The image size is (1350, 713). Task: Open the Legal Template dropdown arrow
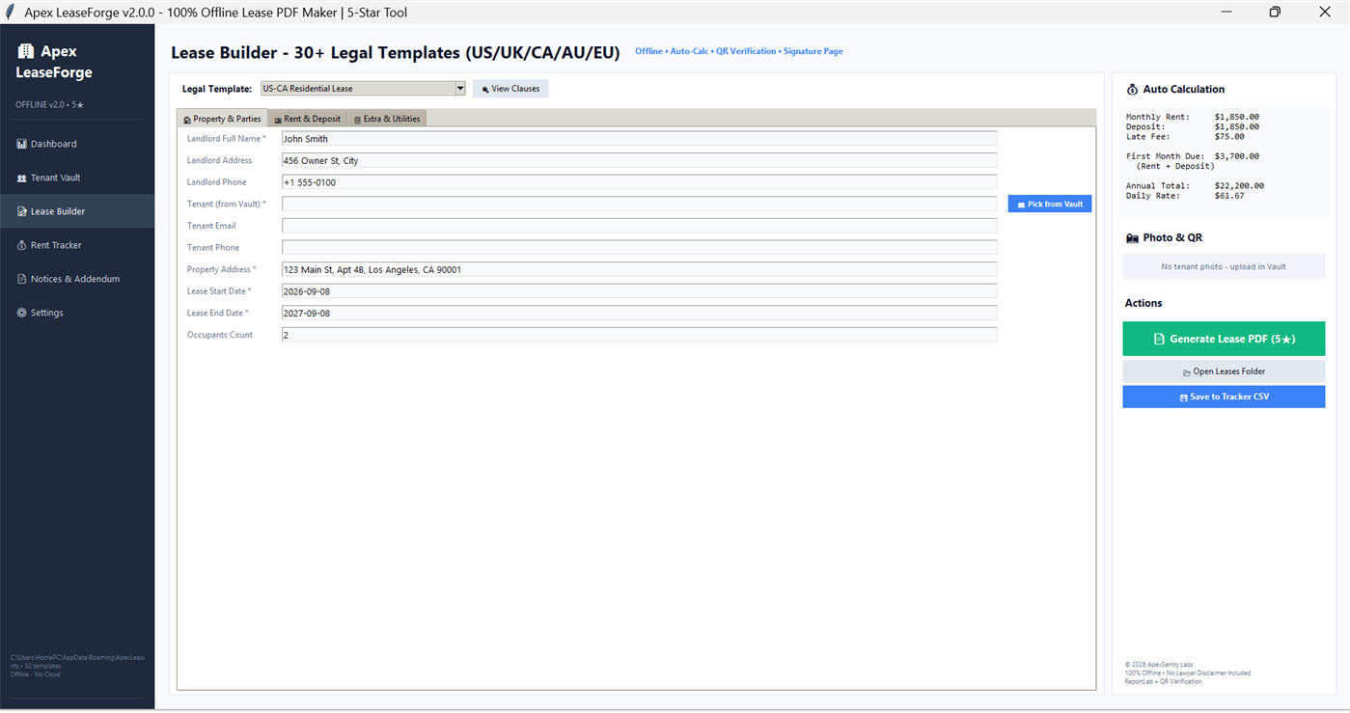click(x=460, y=89)
